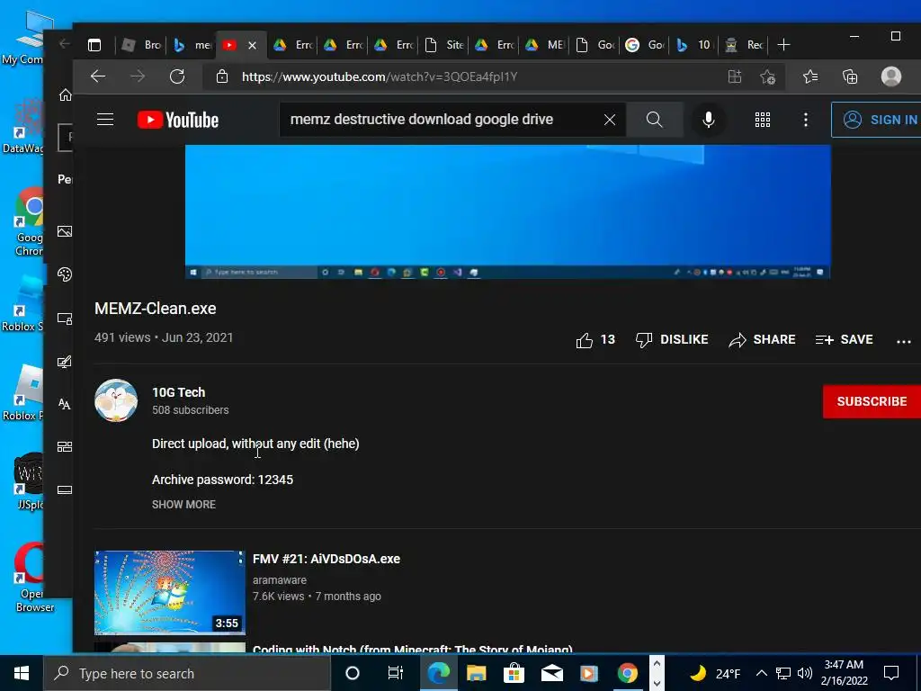The height and width of the screenshot is (691, 921).
Task: Go to the YouTube home logo
Action: tap(177, 120)
